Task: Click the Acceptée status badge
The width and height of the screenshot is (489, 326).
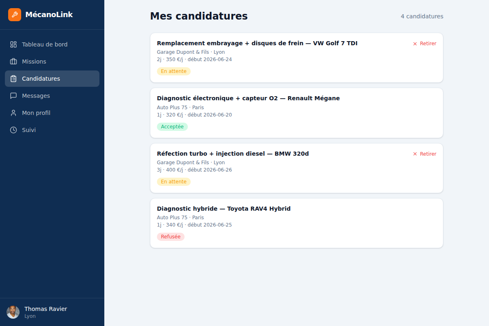Action: (x=172, y=127)
